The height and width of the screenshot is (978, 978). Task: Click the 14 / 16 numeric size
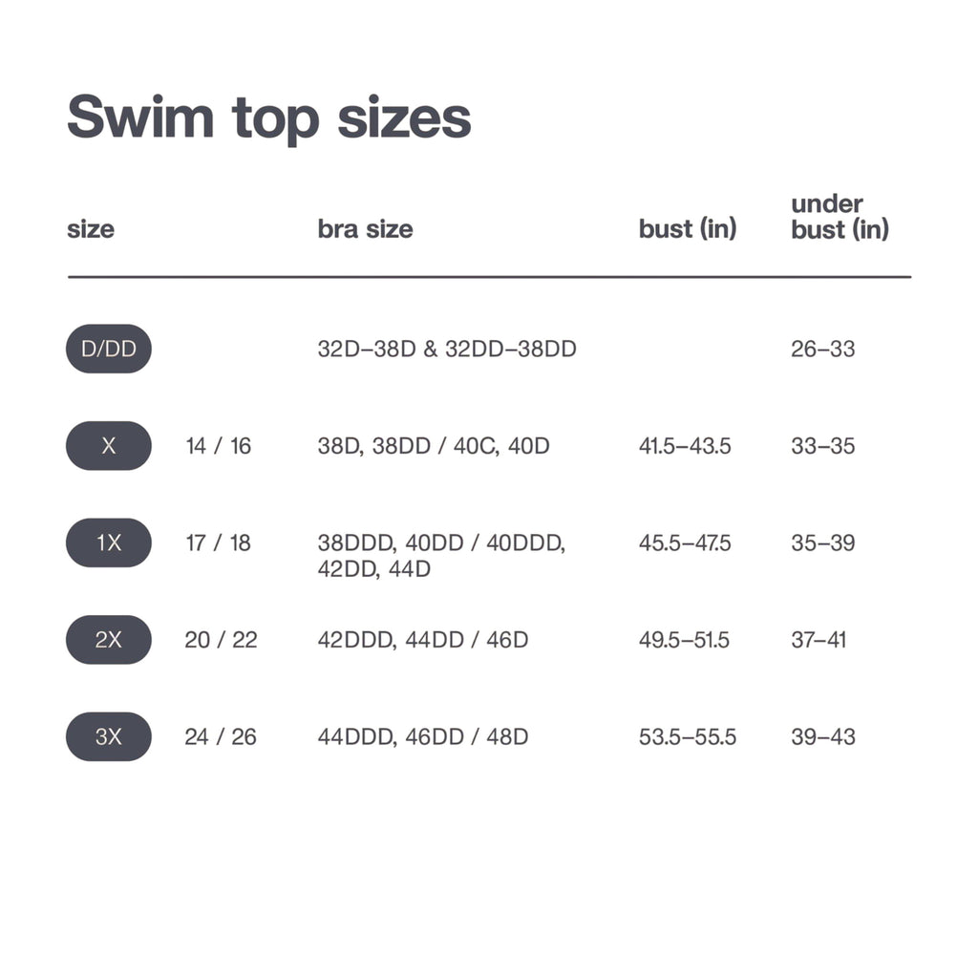[x=218, y=446]
